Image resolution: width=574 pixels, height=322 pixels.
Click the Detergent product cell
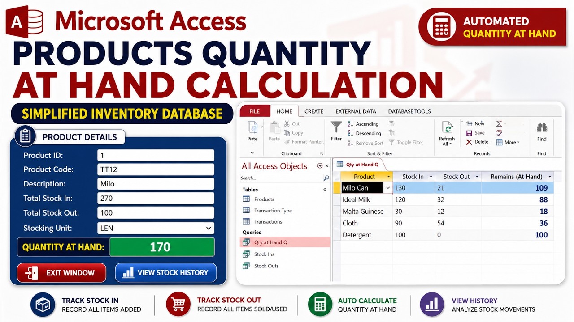[x=366, y=235]
